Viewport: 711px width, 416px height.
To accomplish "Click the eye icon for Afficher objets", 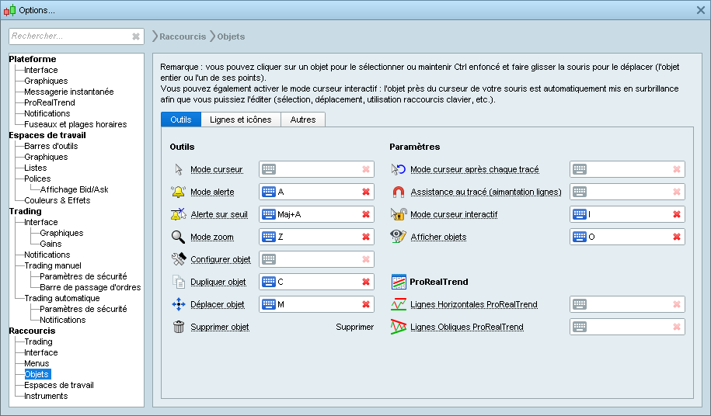I will pos(398,237).
